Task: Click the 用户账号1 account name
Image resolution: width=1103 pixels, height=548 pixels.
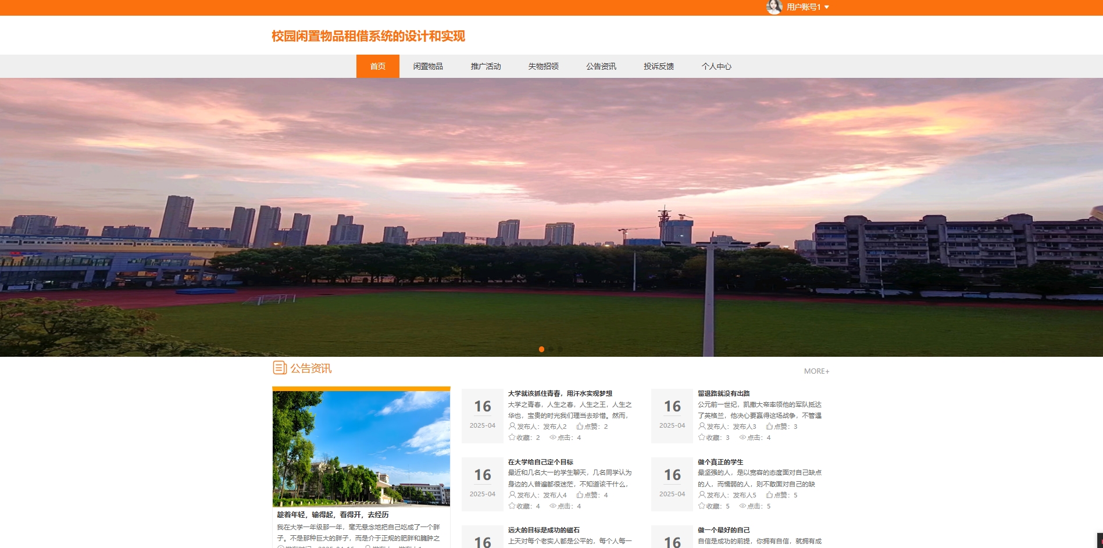Action: 804,7
